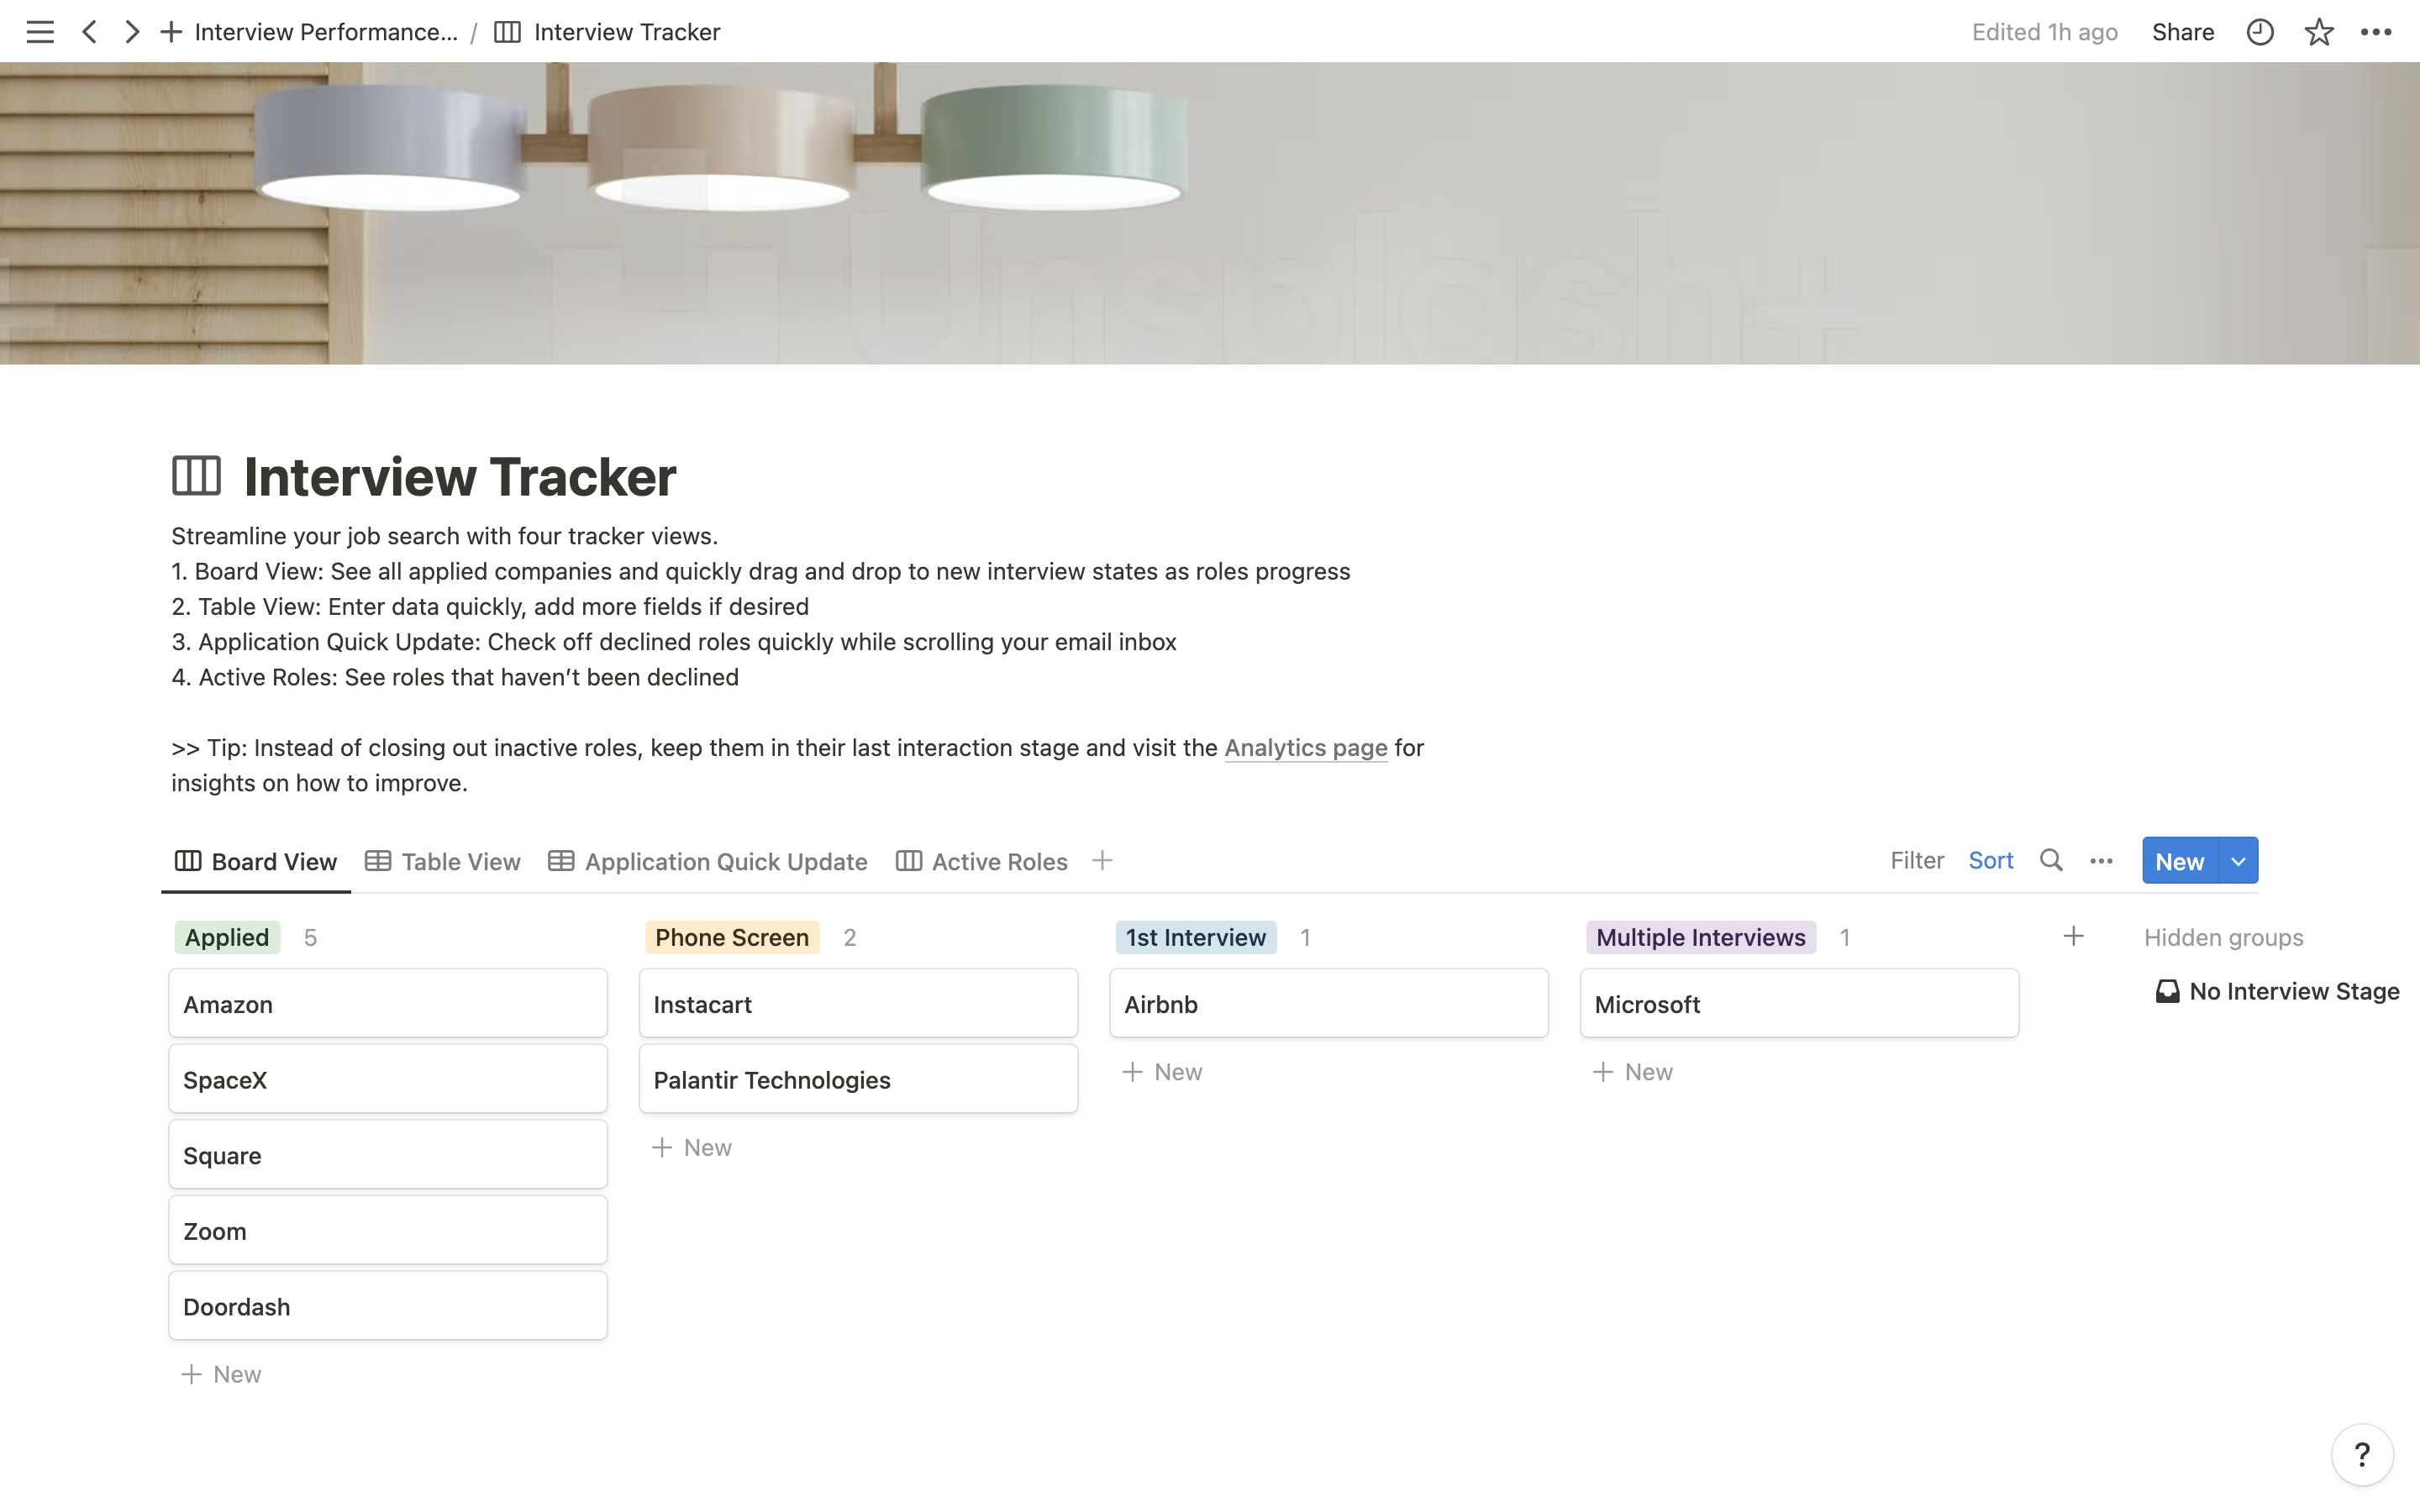Switch to Application Quick Update tab
2420x1512 pixels.
707,861
